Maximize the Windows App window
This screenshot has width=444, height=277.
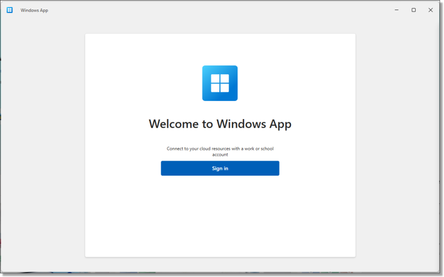click(x=414, y=10)
